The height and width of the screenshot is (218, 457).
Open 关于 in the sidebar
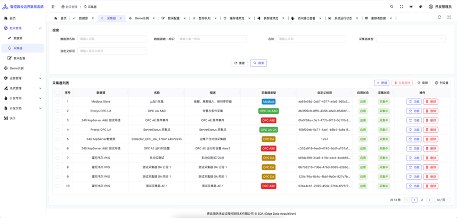[23, 118]
